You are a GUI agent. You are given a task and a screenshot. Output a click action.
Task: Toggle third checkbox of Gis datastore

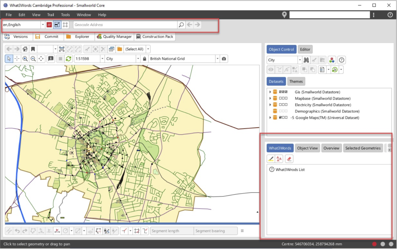point(286,92)
